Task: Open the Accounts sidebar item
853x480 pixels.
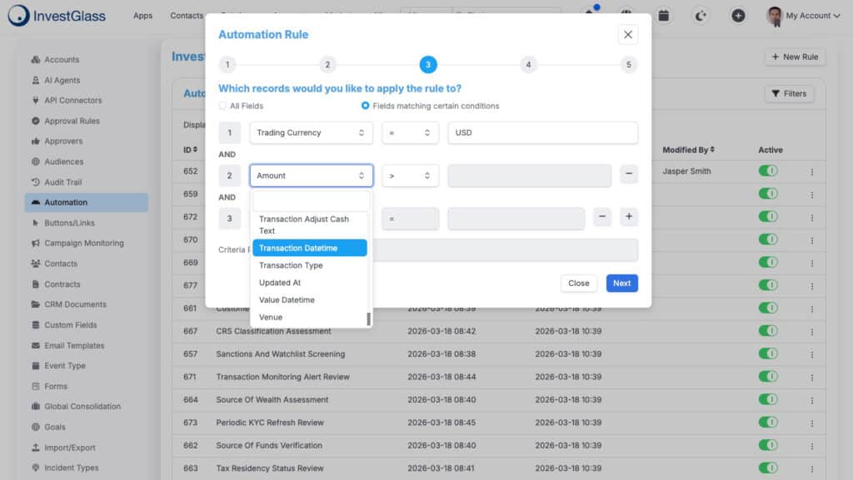Action: click(56, 60)
